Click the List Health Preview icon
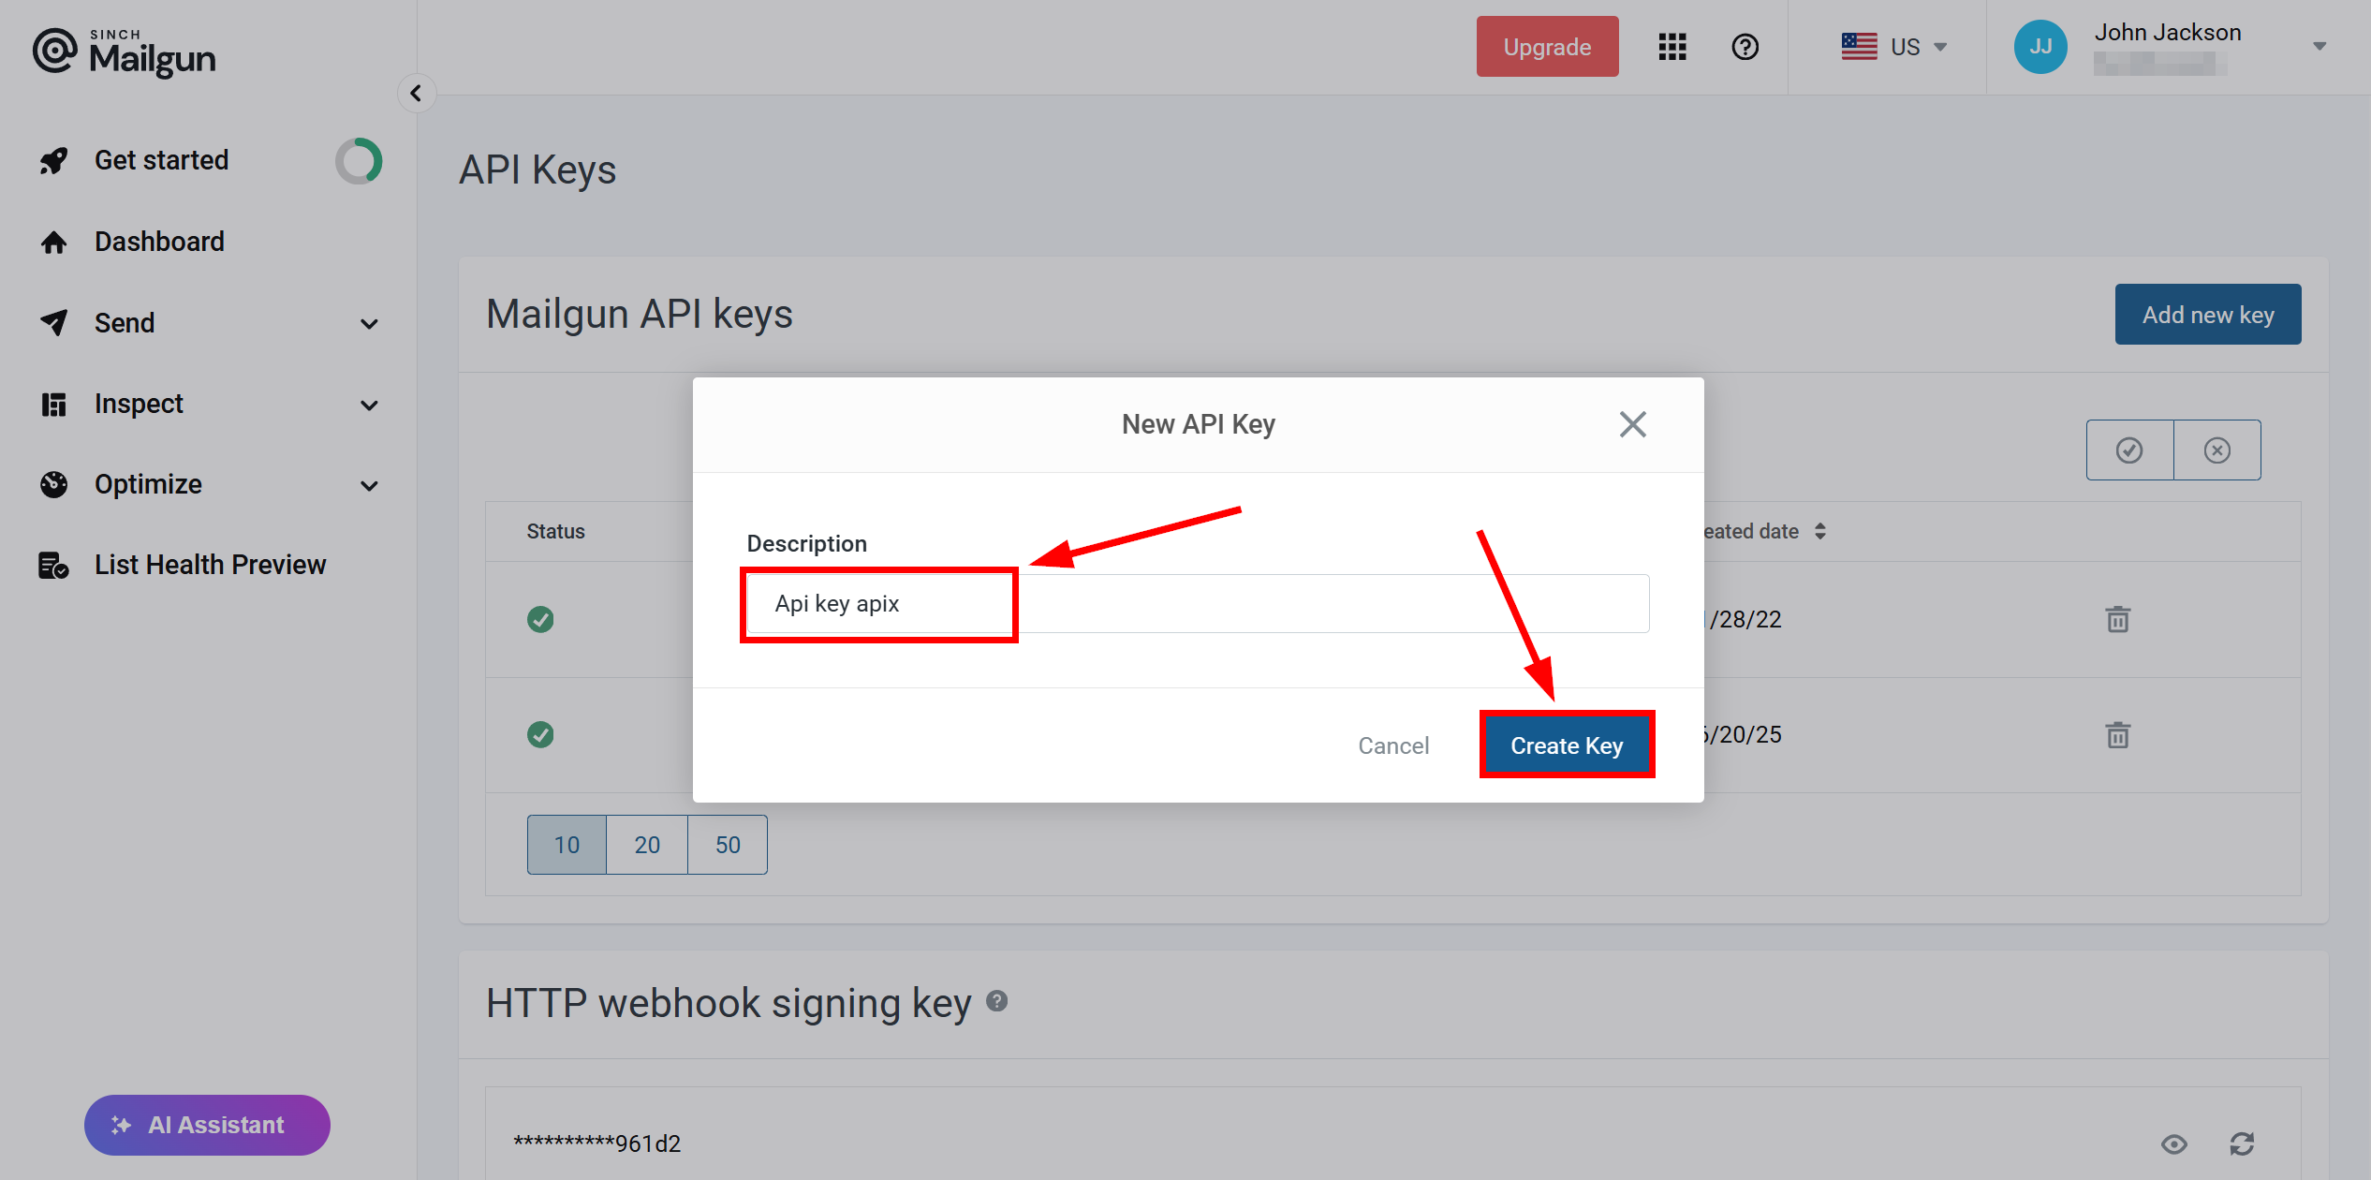Viewport: 2371px width, 1180px height. click(x=53, y=566)
